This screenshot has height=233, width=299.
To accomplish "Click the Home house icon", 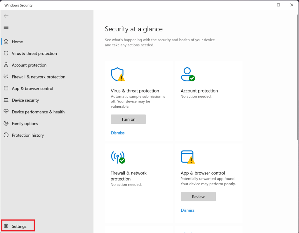I will [6, 42].
